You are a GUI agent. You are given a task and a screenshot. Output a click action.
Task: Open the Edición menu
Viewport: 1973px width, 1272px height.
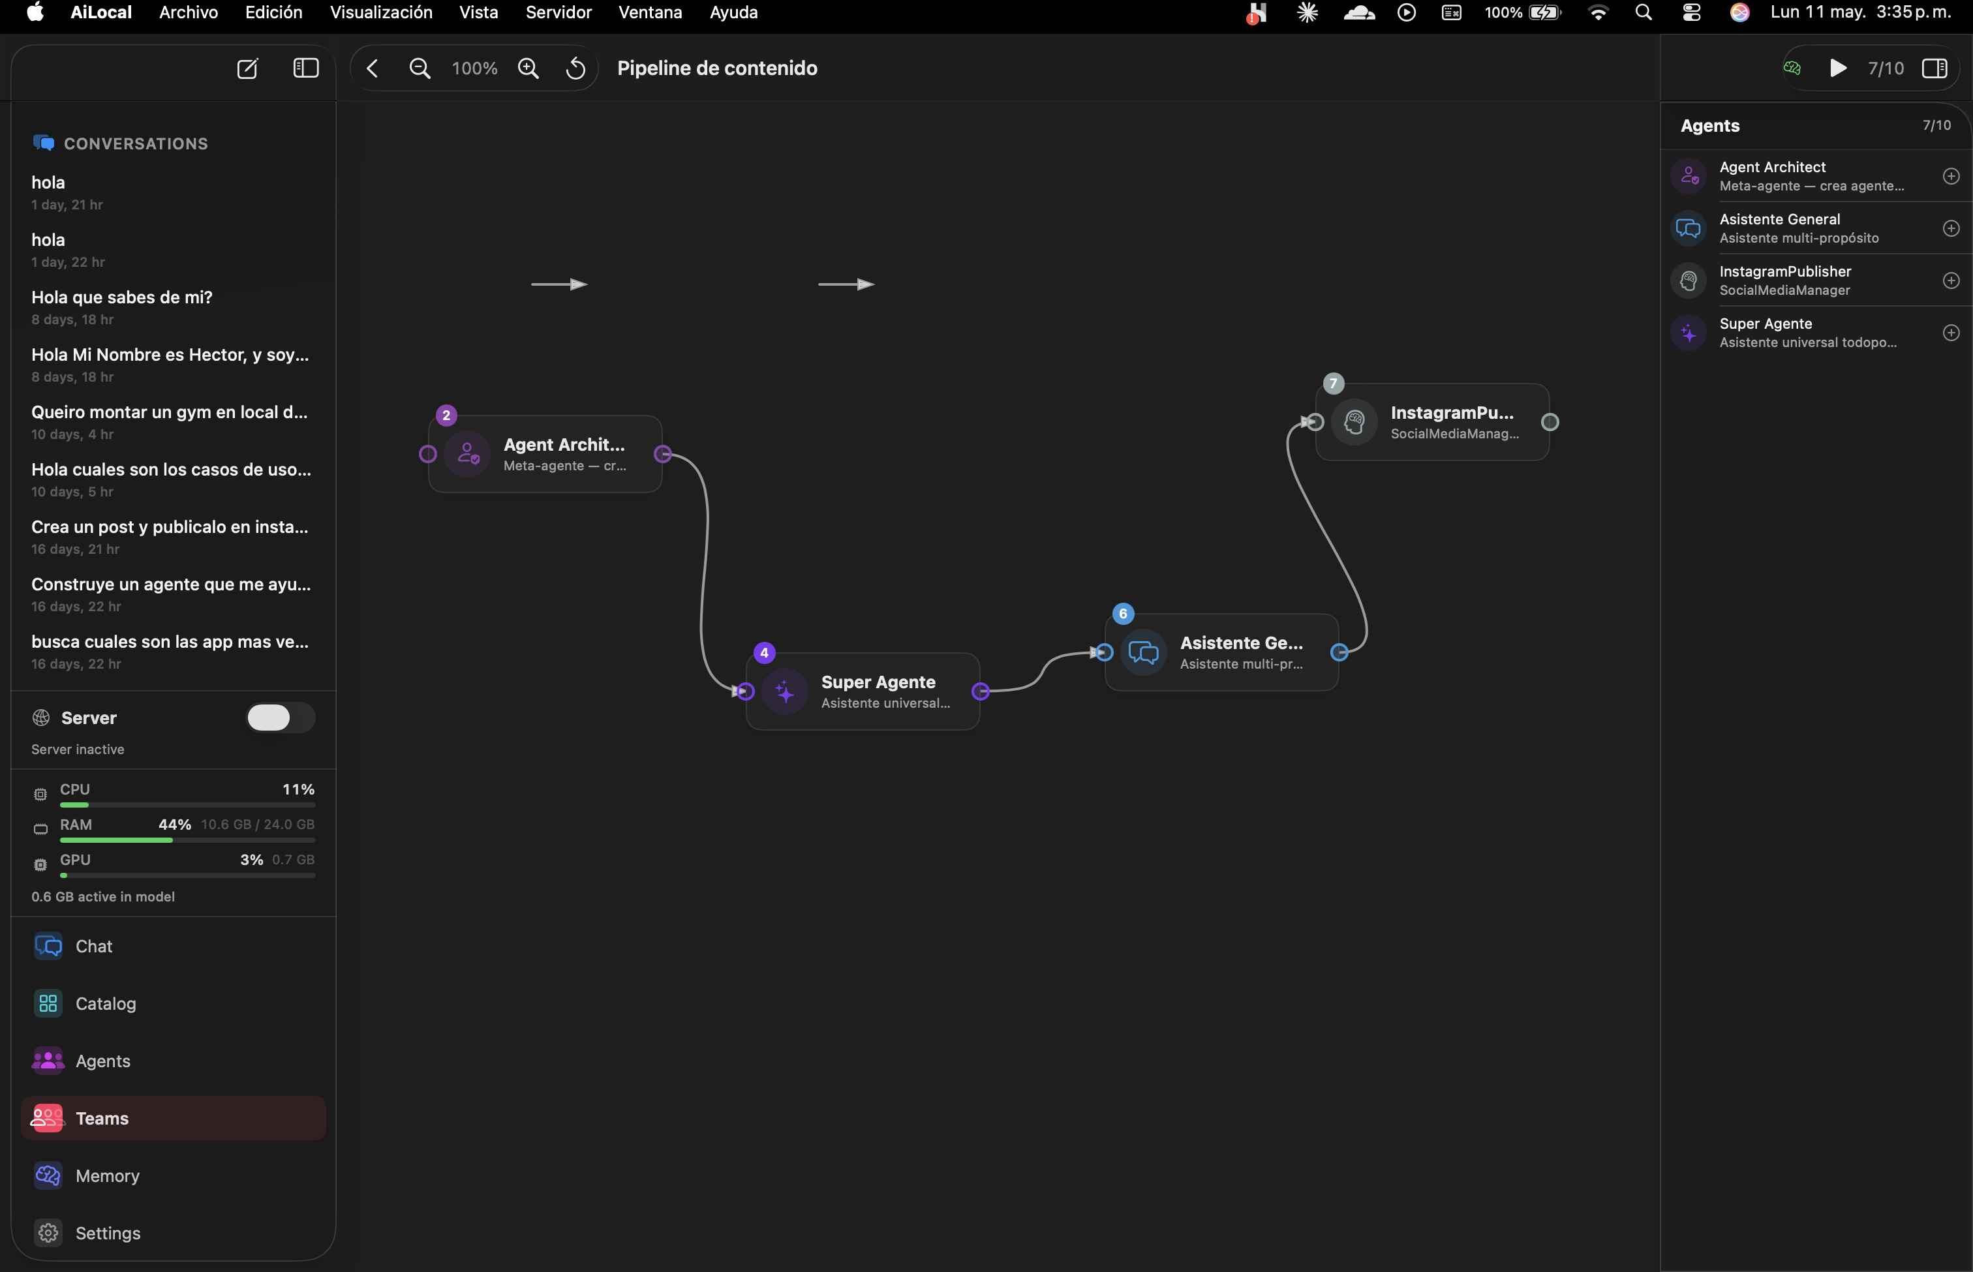273,12
